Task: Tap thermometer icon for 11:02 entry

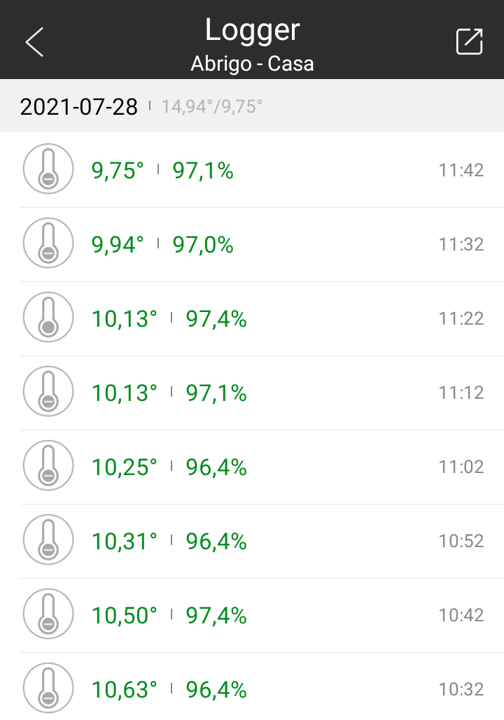Action: pyautogui.click(x=48, y=465)
